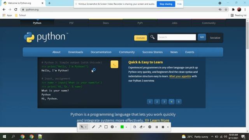Switch to the Jobs top tab
The image size is (249, 140).
point(174,23)
